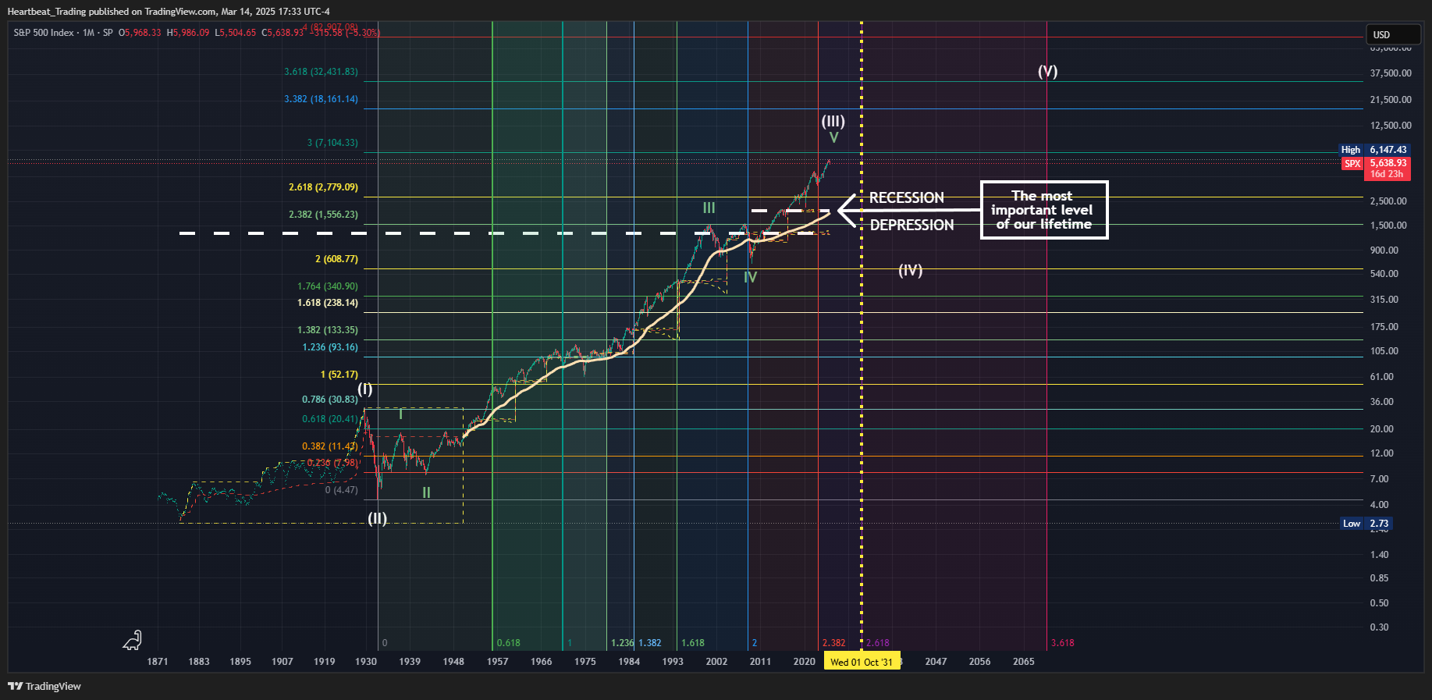Click the "2002" year on time axis
Screen dimensions: 1432x700
[x=716, y=662]
